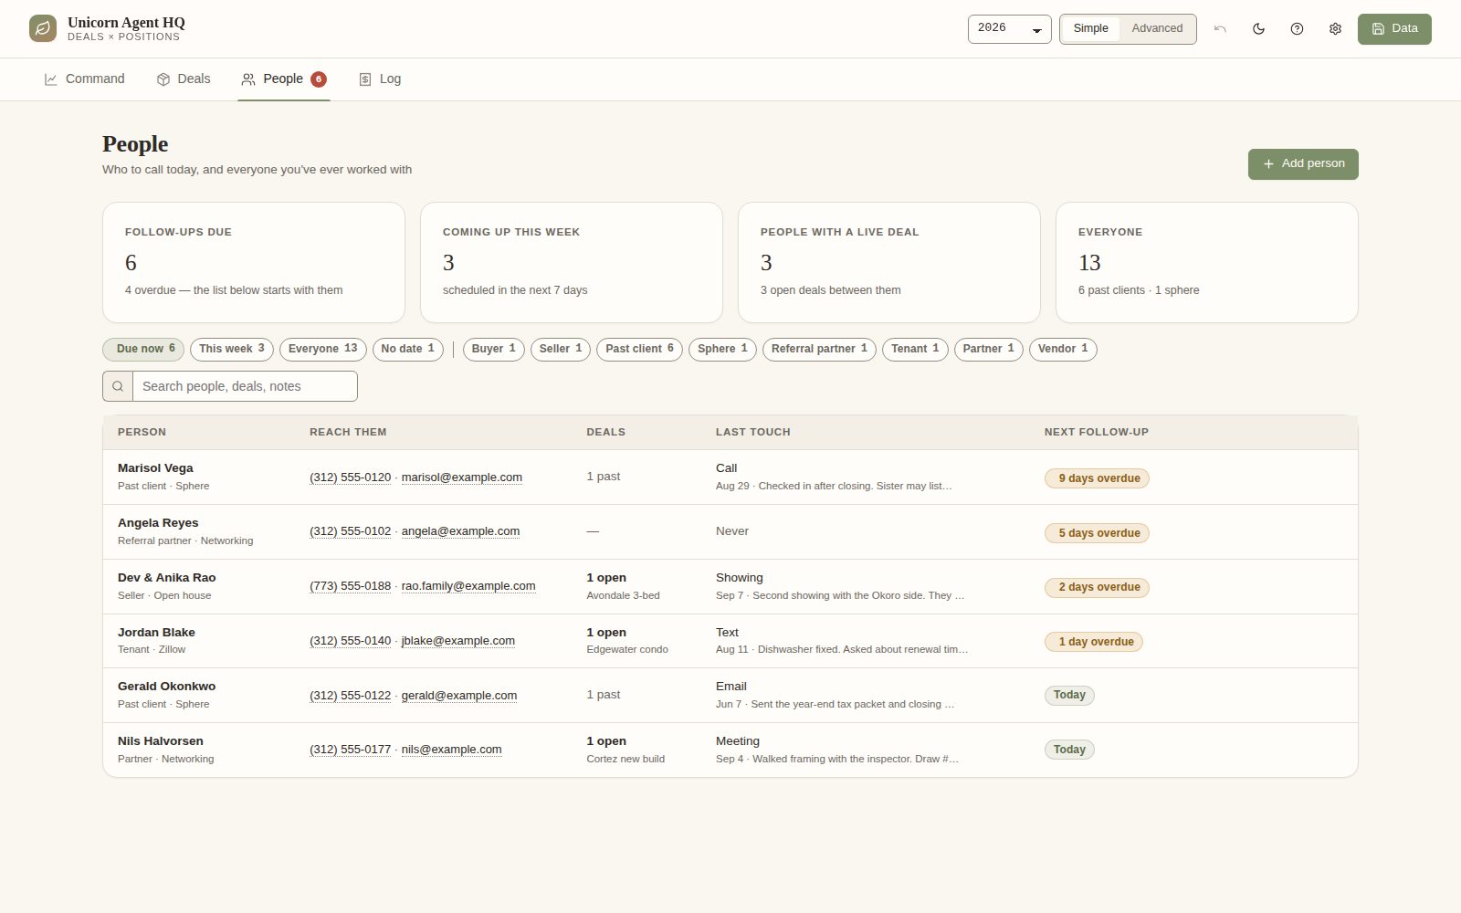Screen dimensions: 1461x913
Task: Filter by Sphere chip
Action: [x=722, y=349]
